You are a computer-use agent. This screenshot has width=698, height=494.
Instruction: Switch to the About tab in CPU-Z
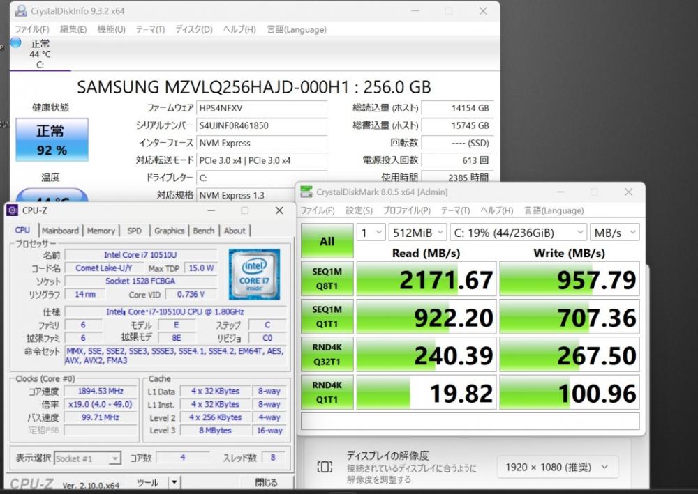[x=235, y=231]
